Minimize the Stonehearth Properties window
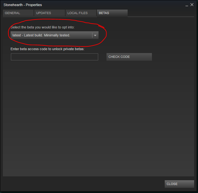The width and height of the screenshot is (198, 193). click(187, 5)
